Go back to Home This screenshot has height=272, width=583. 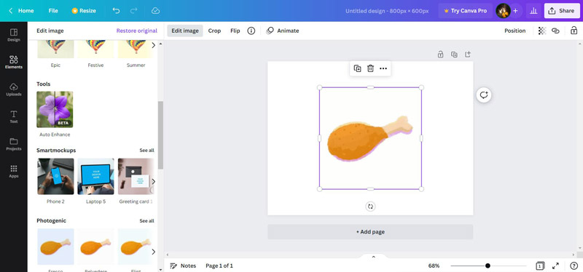pyautogui.click(x=21, y=11)
